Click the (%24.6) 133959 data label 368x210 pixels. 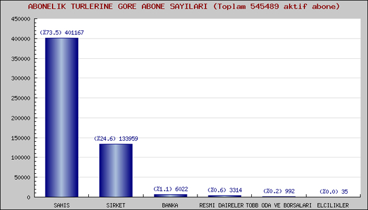point(116,138)
